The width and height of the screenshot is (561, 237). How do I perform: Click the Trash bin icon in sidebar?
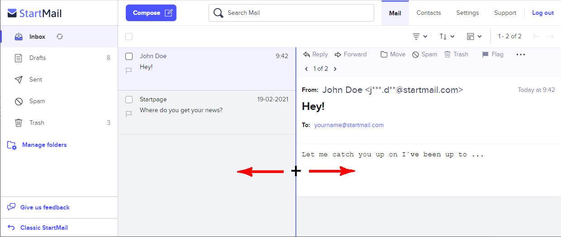19,123
